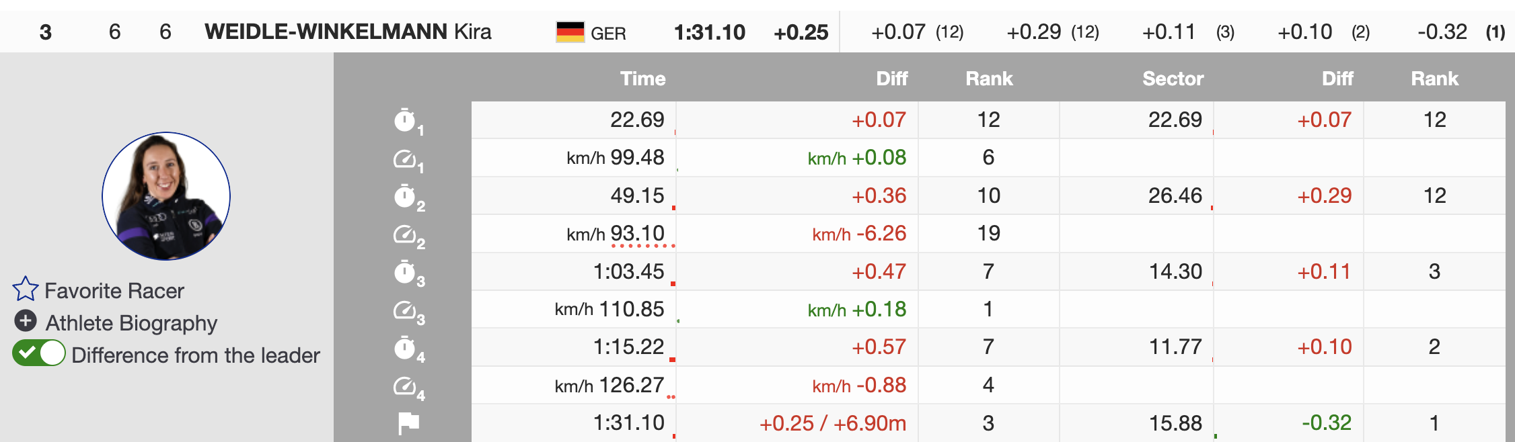Open the Athlete Biography link

coord(131,323)
